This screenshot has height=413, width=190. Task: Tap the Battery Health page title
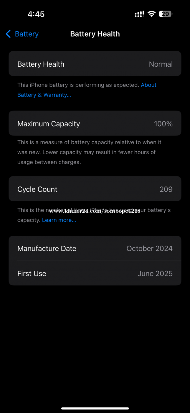click(95, 34)
